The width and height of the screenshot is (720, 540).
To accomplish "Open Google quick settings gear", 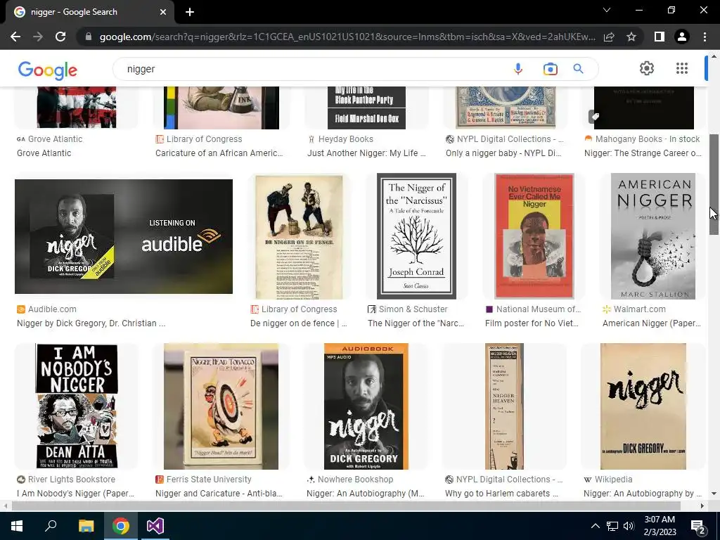I will 647,68.
